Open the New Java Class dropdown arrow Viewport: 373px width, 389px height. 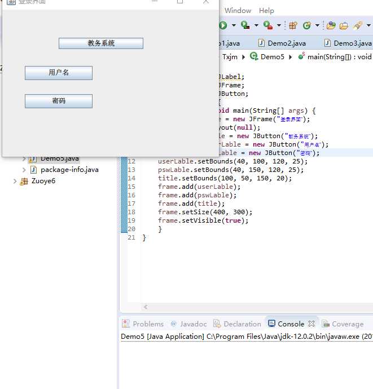[317, 25]
